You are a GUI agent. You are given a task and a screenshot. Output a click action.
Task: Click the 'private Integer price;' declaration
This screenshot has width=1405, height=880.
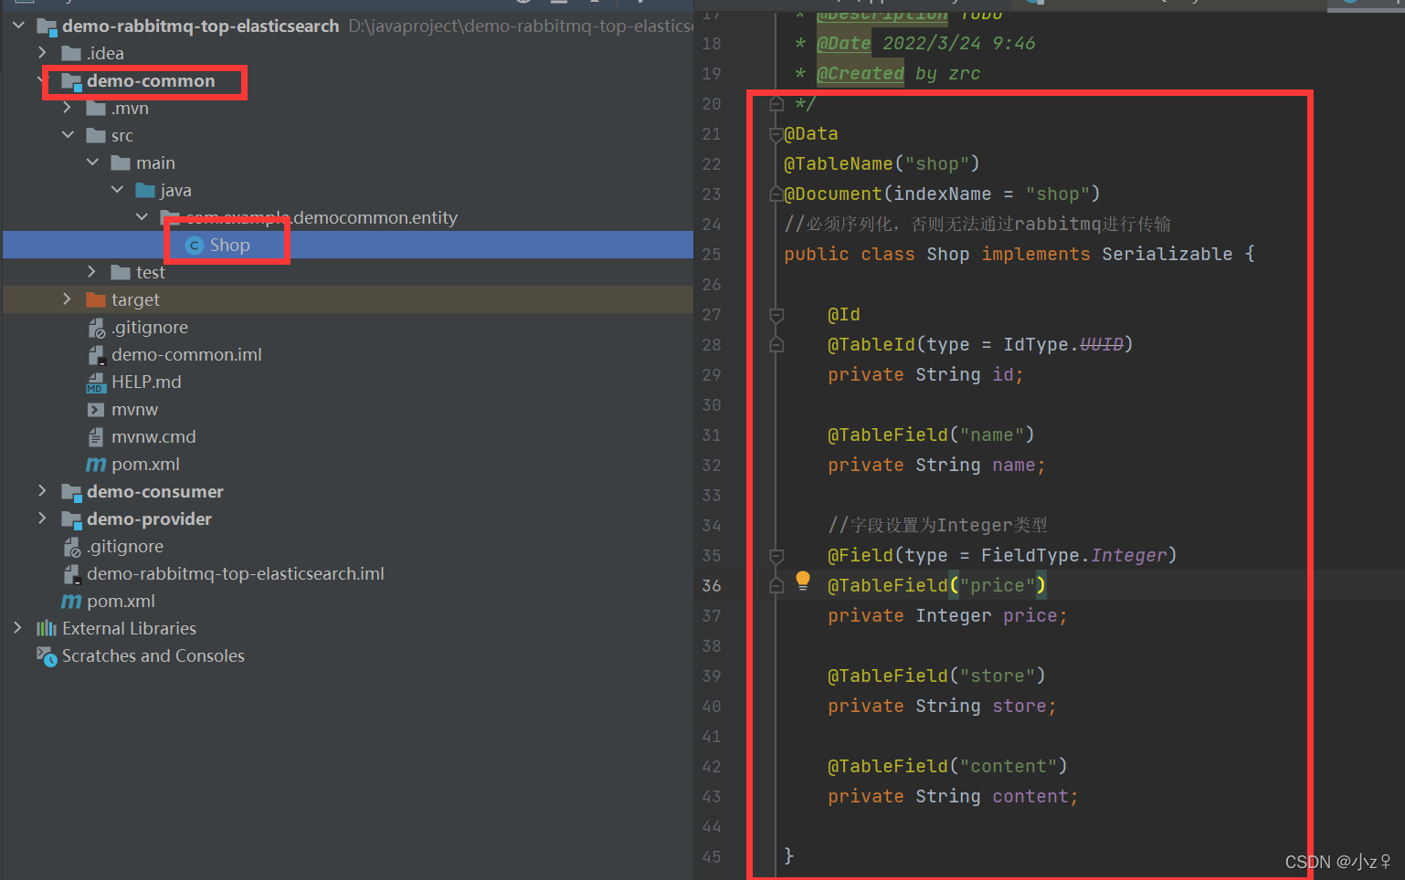point(947,615)
